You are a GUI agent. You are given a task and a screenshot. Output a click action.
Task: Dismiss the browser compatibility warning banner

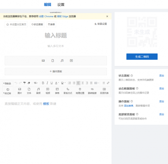pos(107,17)
